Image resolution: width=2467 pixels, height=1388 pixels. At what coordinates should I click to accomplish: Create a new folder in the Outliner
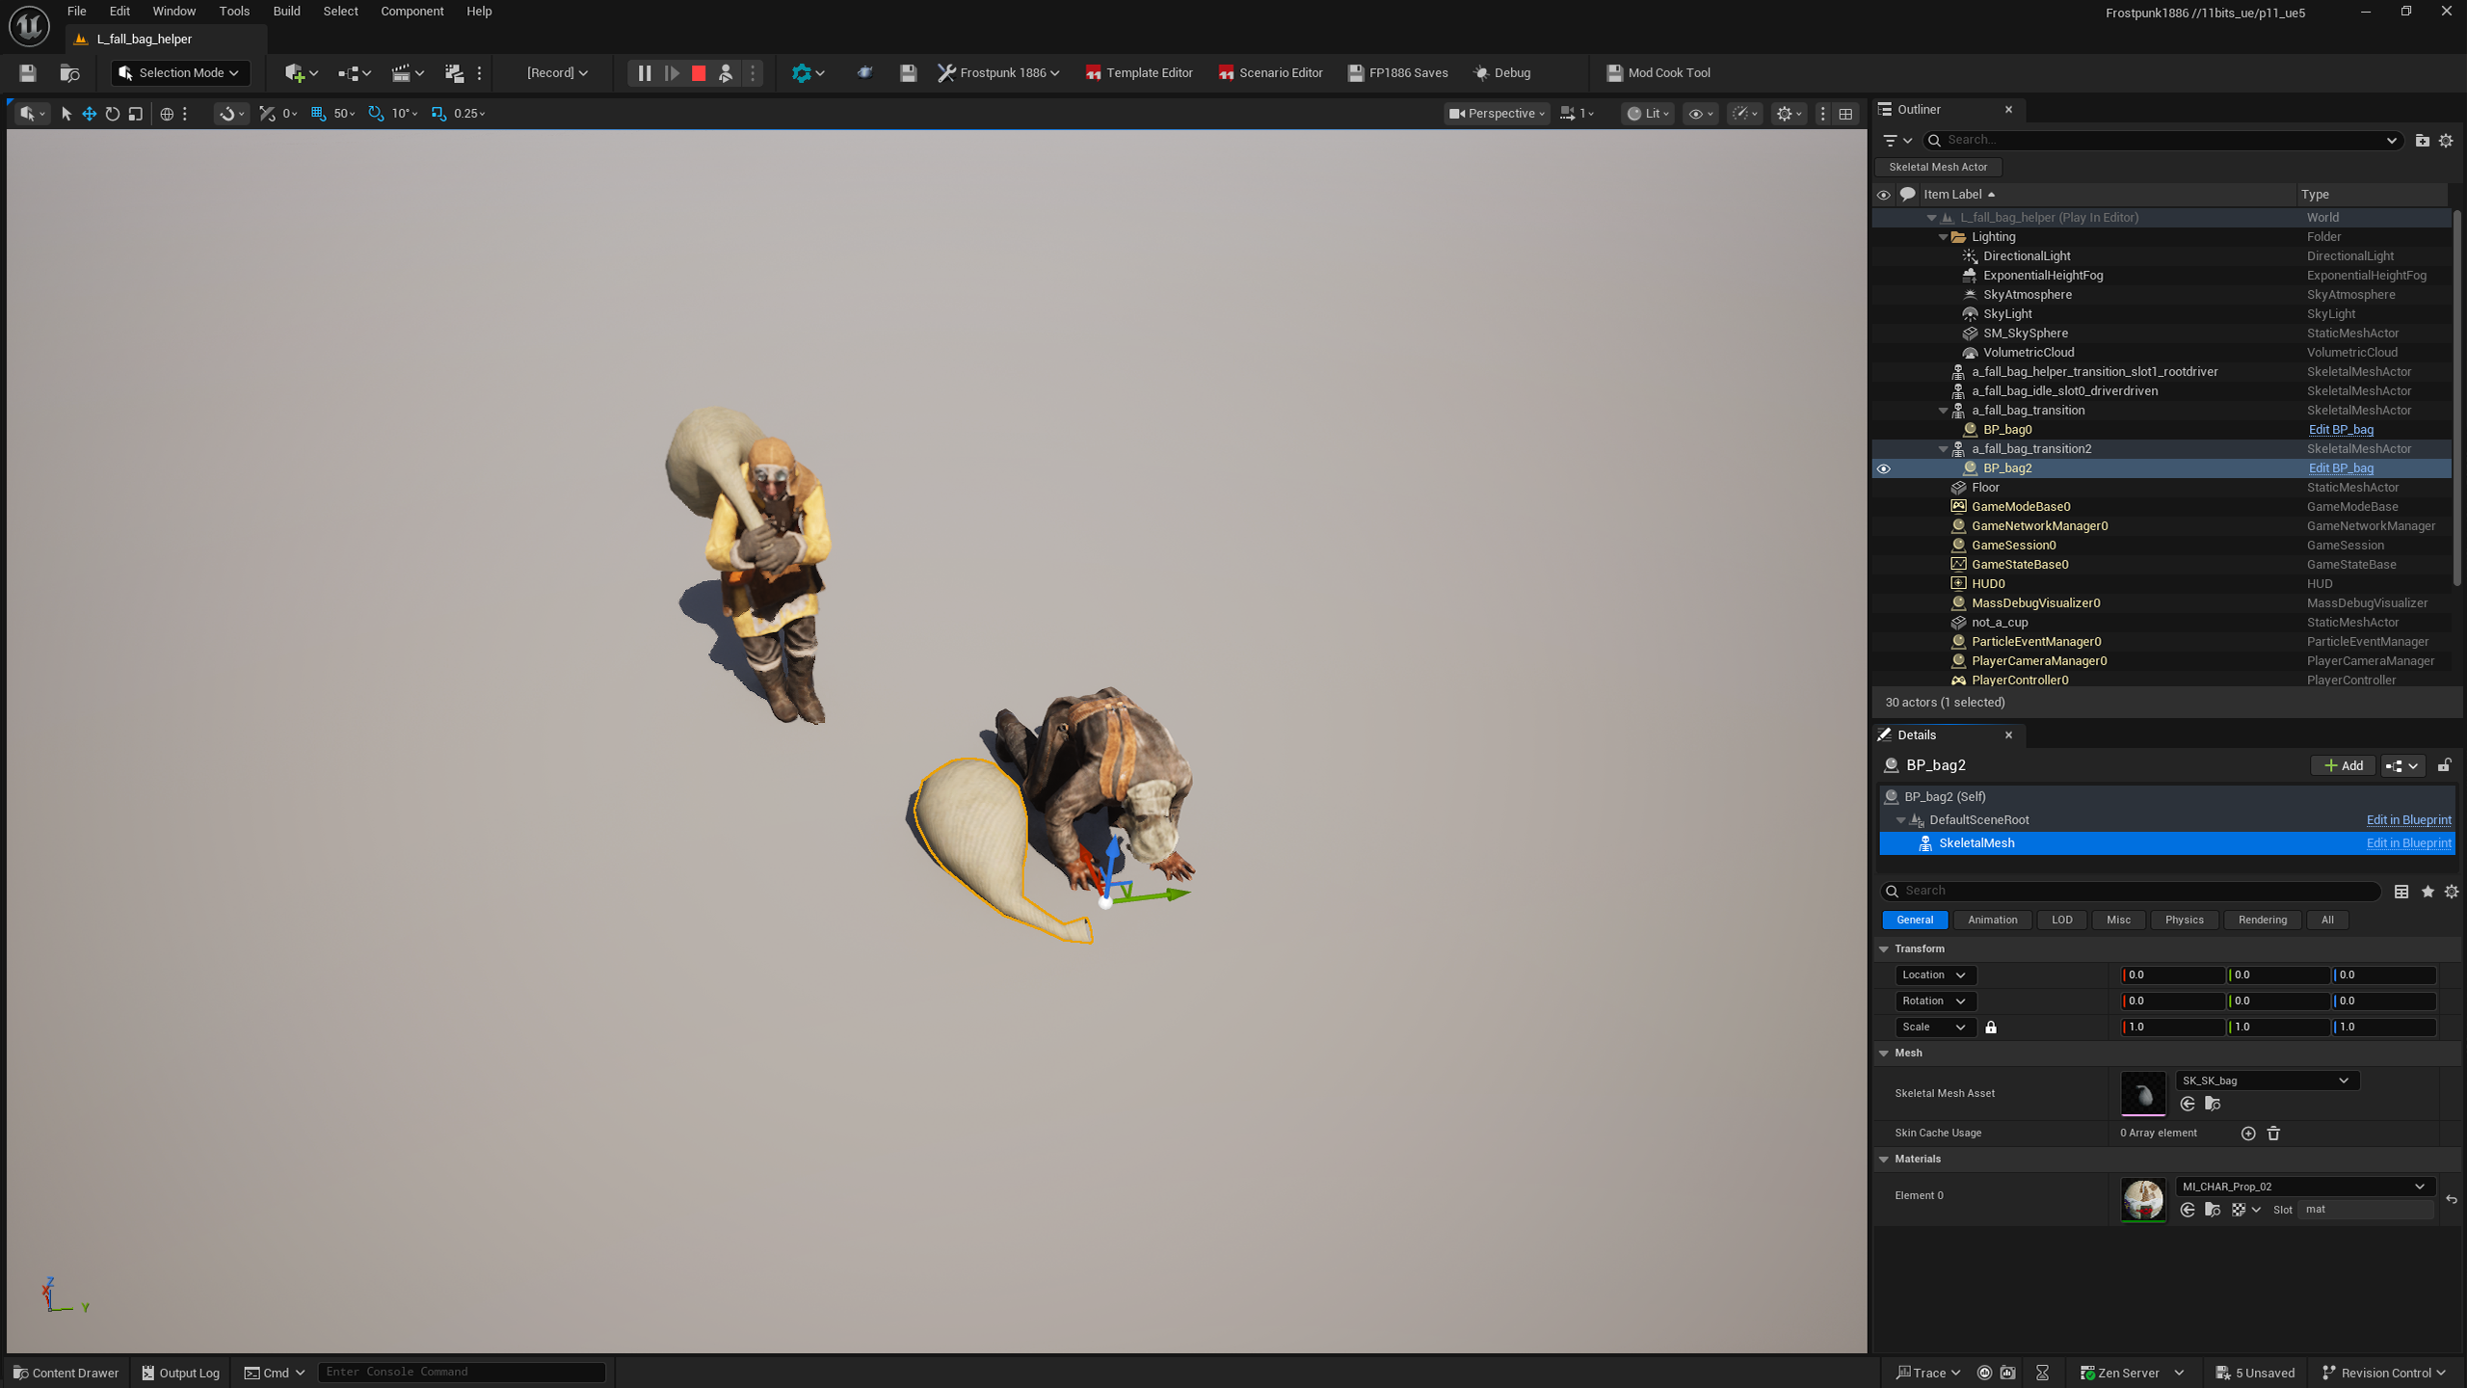(2422, 141)
